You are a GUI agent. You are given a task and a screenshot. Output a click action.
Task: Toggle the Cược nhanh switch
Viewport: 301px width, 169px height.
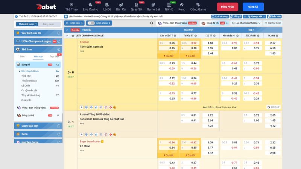click(x=91, y=23)
